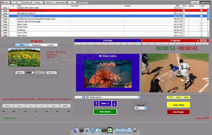212x135 pixels.
Task: Enable Link checkbox for BBC Motion Gallery 2
Action: coord(184,13)
